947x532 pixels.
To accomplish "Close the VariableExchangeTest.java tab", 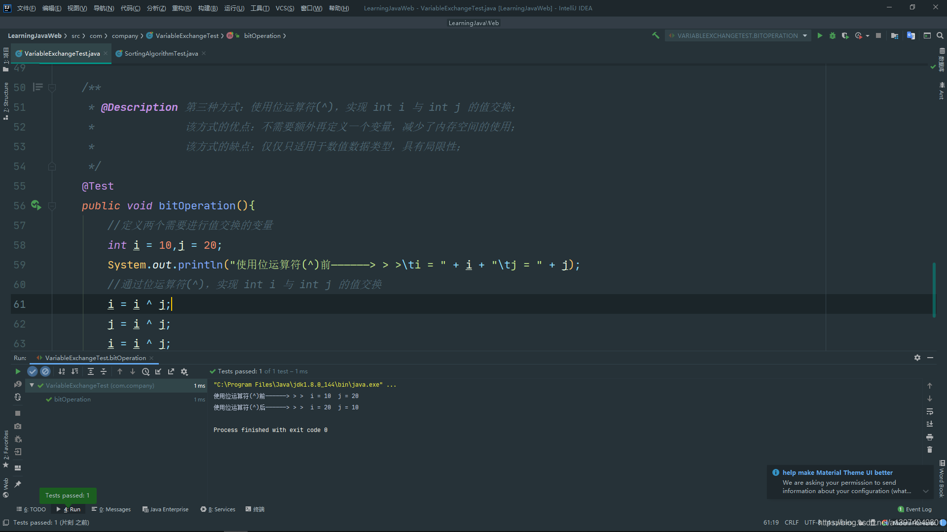I will (106, 53).
